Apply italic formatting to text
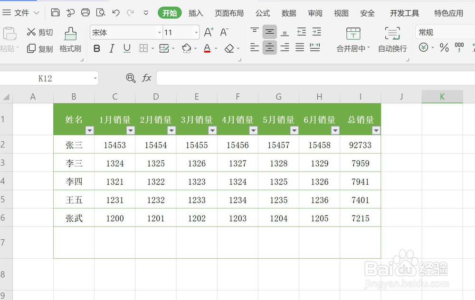The width and height of the screenshot is (475, 300). coord(111,48)
